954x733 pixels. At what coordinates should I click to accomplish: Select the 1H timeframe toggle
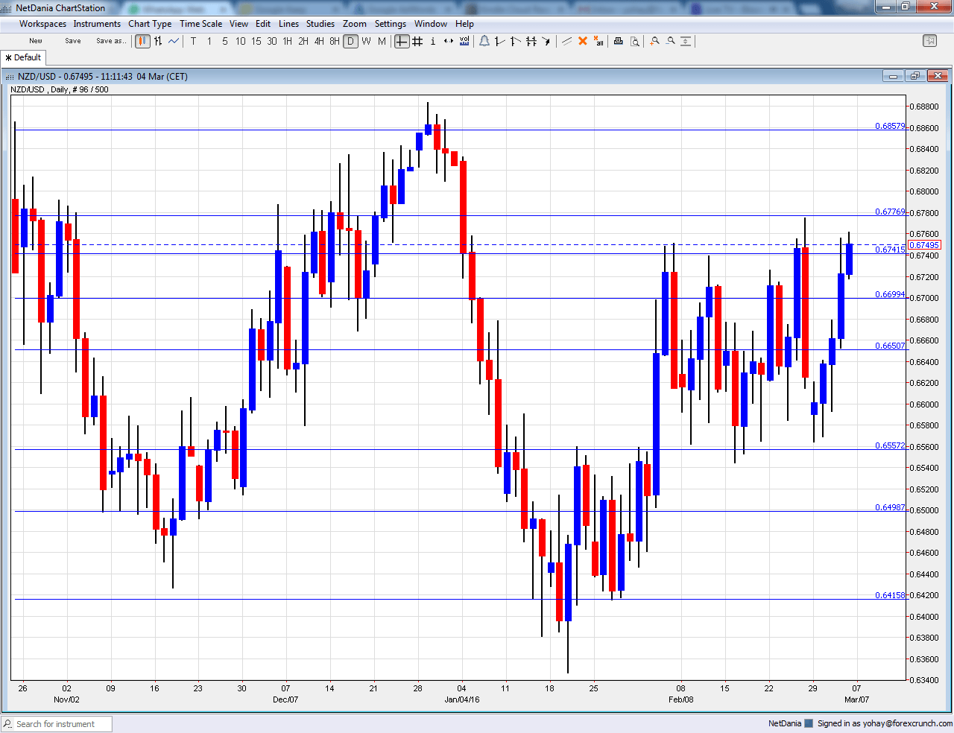[287, 41]
